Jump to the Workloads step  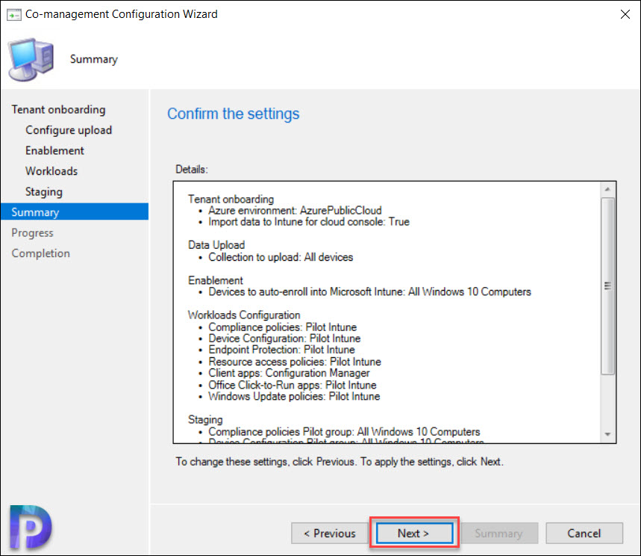point(51,171)
